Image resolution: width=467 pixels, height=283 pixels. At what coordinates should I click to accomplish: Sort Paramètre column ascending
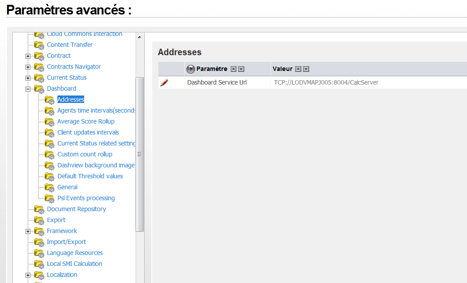233,69
